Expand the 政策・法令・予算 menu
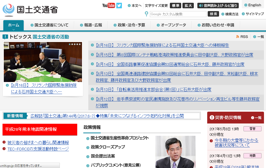266x168 pixels. (x=131, y=25)
